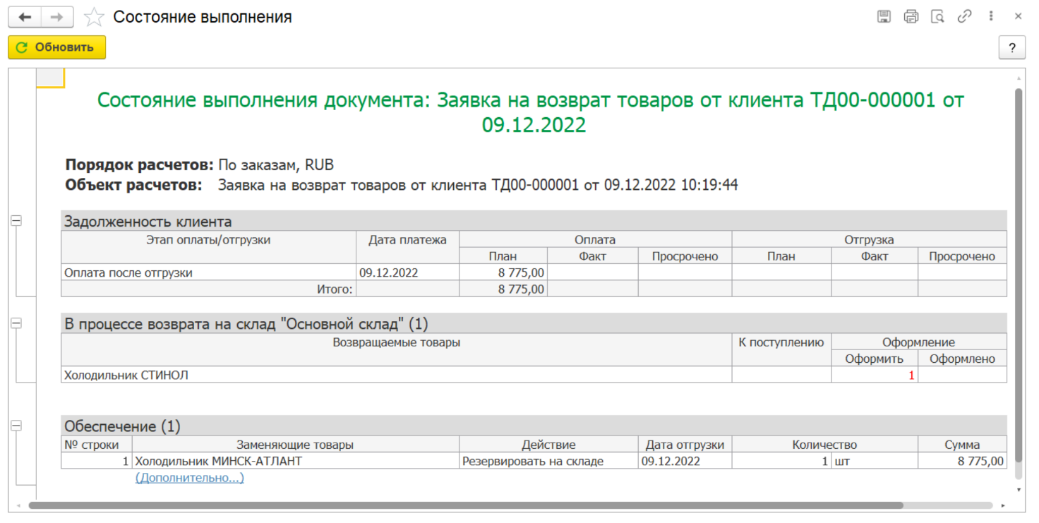Add report to favorites with star icon

tap(94, 17)
